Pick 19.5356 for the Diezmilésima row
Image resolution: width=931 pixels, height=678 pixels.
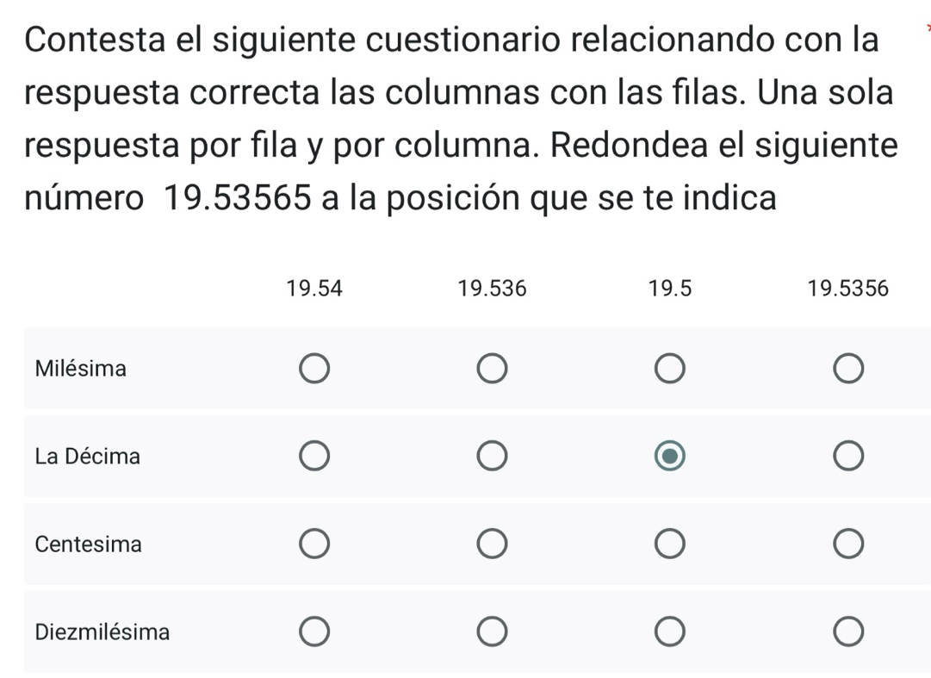tap(847, 633)
